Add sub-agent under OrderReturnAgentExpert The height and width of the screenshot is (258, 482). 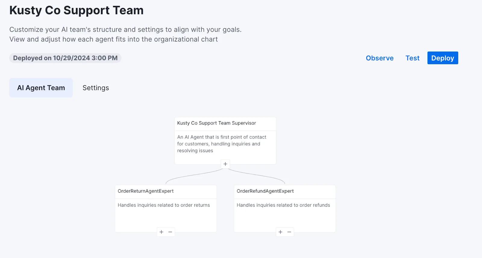(x=161, y=232)
